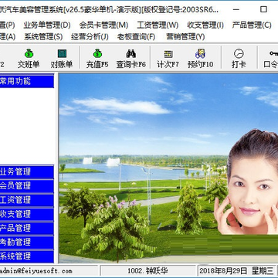Image resolution: width=278 pixels, height=278 pixels.
Task: Open the 系统管理(S) menu
Action: pyautogui.click(x=43, y=37)
